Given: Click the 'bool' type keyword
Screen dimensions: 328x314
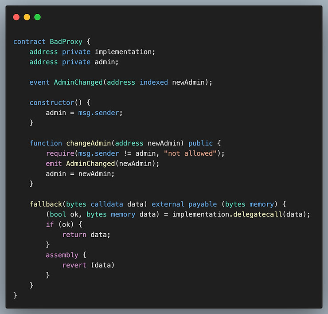Looking at the screenshot, I should [x=58, y=214].
